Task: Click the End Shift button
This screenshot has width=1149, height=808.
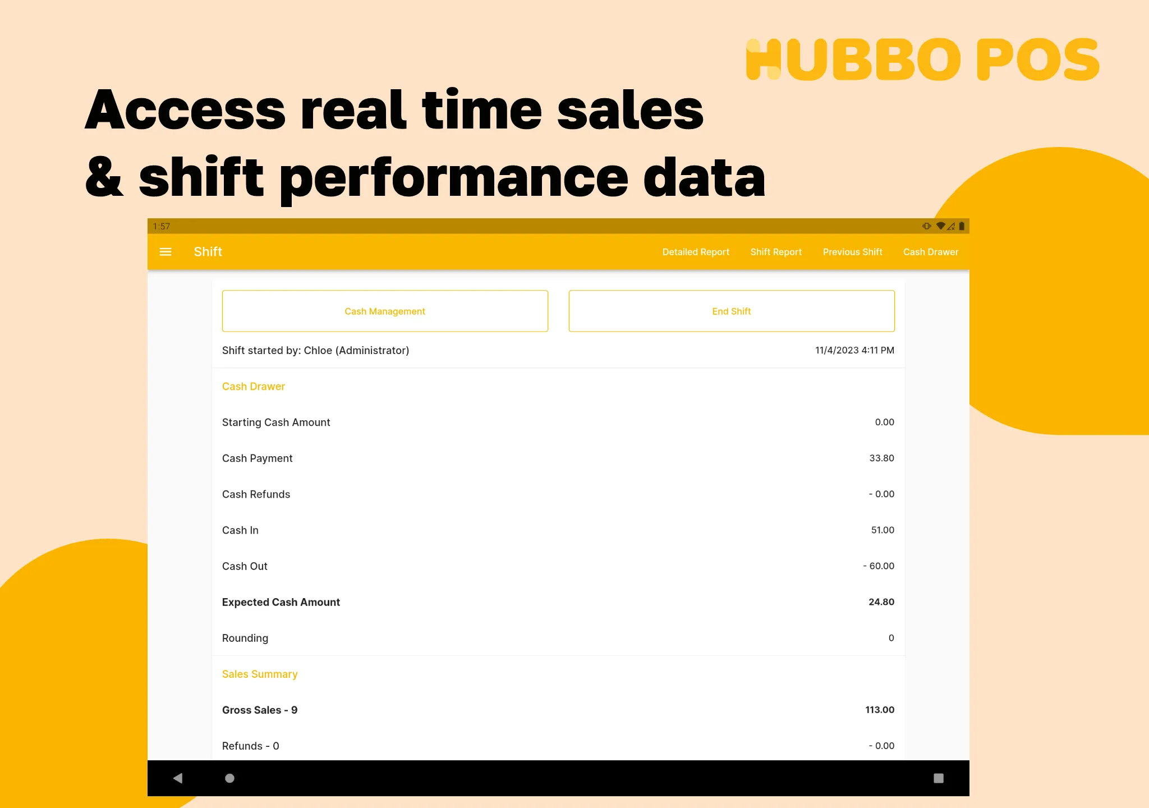Action: coord(733,311)
